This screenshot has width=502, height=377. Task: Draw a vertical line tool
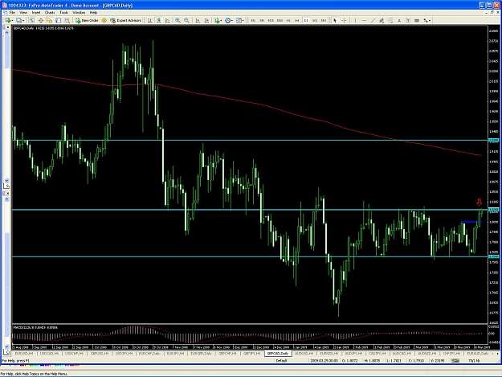coord(355,20)
